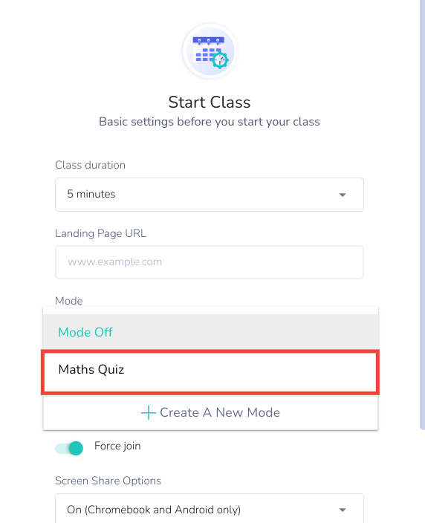The height and width of the screenshot is (523, 425).
Task: Click the plus icon beside Create A New Mode
Action: click(x=149, y=412)
